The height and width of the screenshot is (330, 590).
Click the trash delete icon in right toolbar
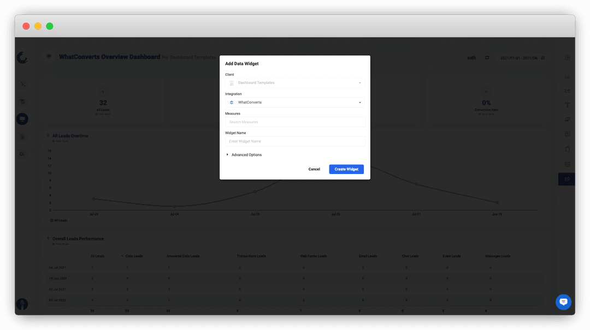click(568, 149)
